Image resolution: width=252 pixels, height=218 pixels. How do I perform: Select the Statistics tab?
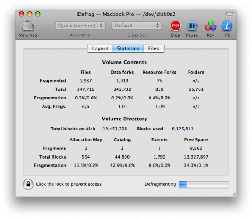click(128, 49)
